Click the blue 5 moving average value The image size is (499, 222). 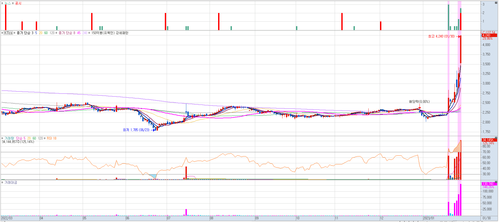pos(36,33)
